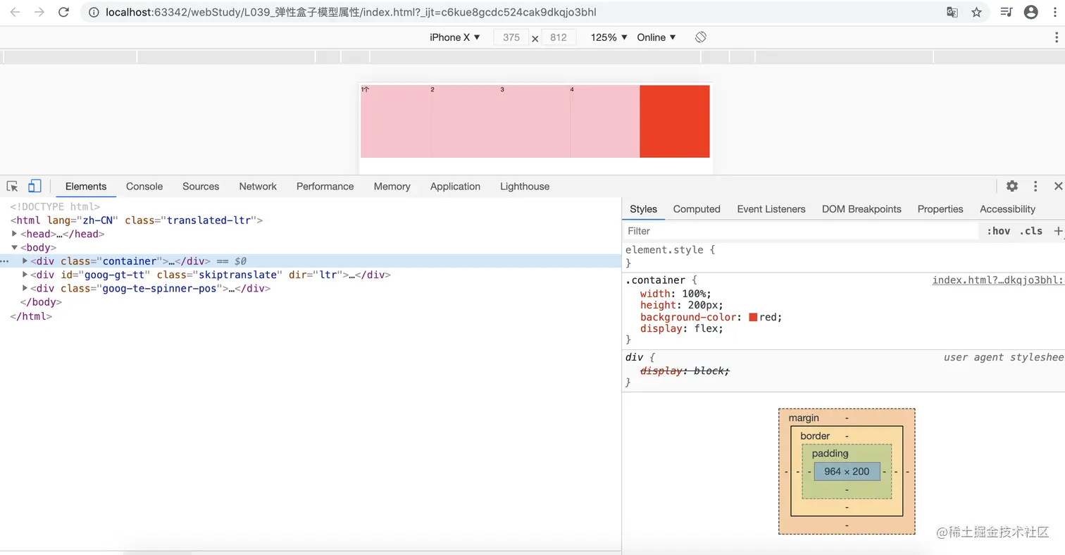Close the DevTools panel
This screenshot has width=1065, height=555.
1058,187
